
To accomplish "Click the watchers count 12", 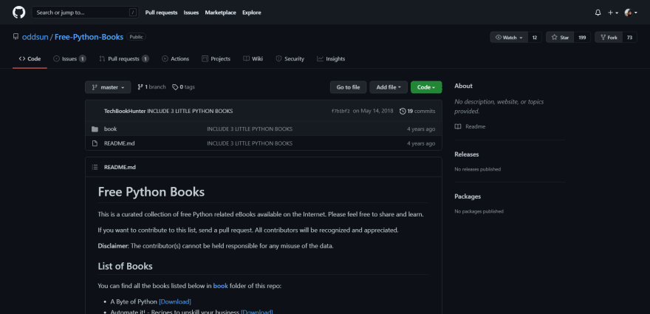I will (x=535, y=38).
